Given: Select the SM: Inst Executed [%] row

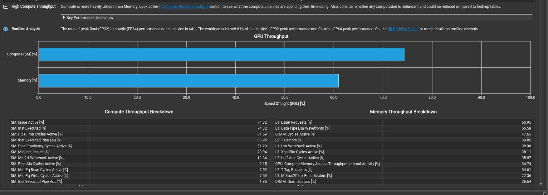Looking at the screenshot, I should click(x=139, y=128).
